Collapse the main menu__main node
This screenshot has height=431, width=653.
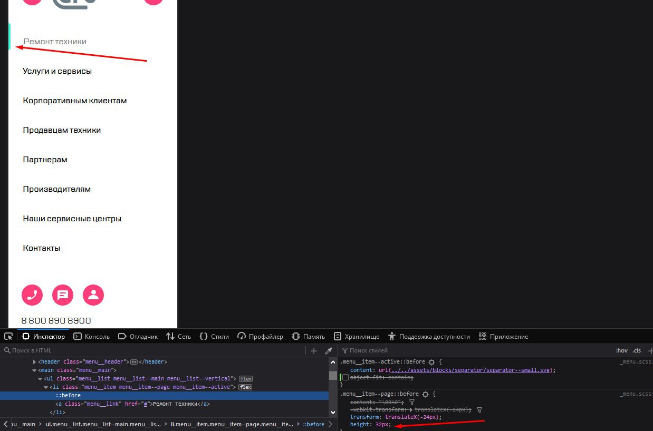pos(35,370)
